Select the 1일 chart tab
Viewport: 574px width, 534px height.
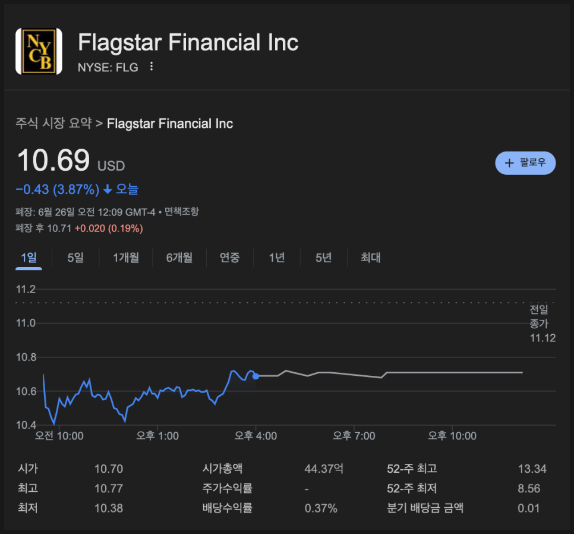pyautogui.click(x=29, y=257)
